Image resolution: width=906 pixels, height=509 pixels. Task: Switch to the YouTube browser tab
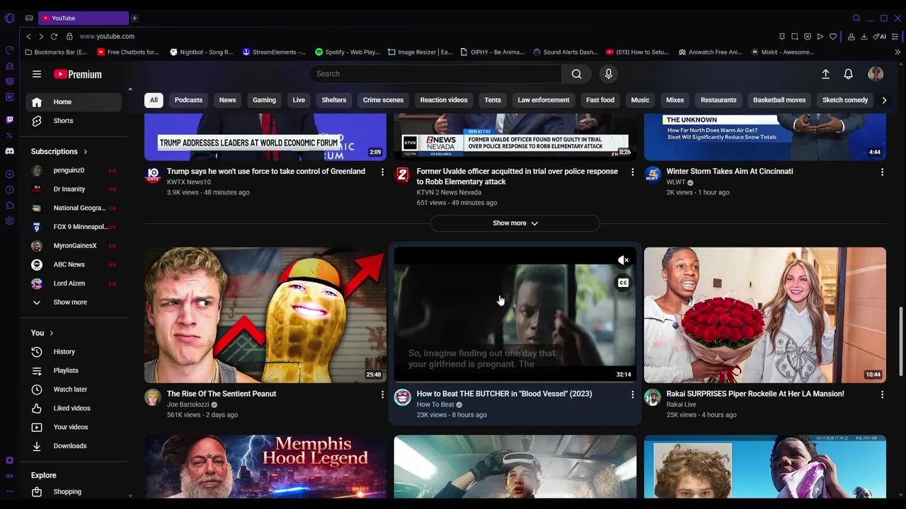point(84,18)
